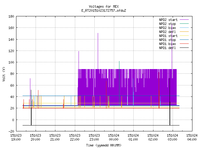This screenshot has width=198, height=148.
Task: Click the 180 y-axis tick label
Action: [x=11, y=16]
